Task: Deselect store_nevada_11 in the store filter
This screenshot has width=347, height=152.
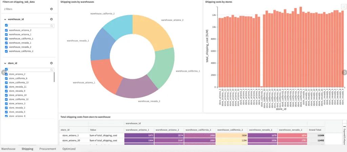Action: (6, 87)
